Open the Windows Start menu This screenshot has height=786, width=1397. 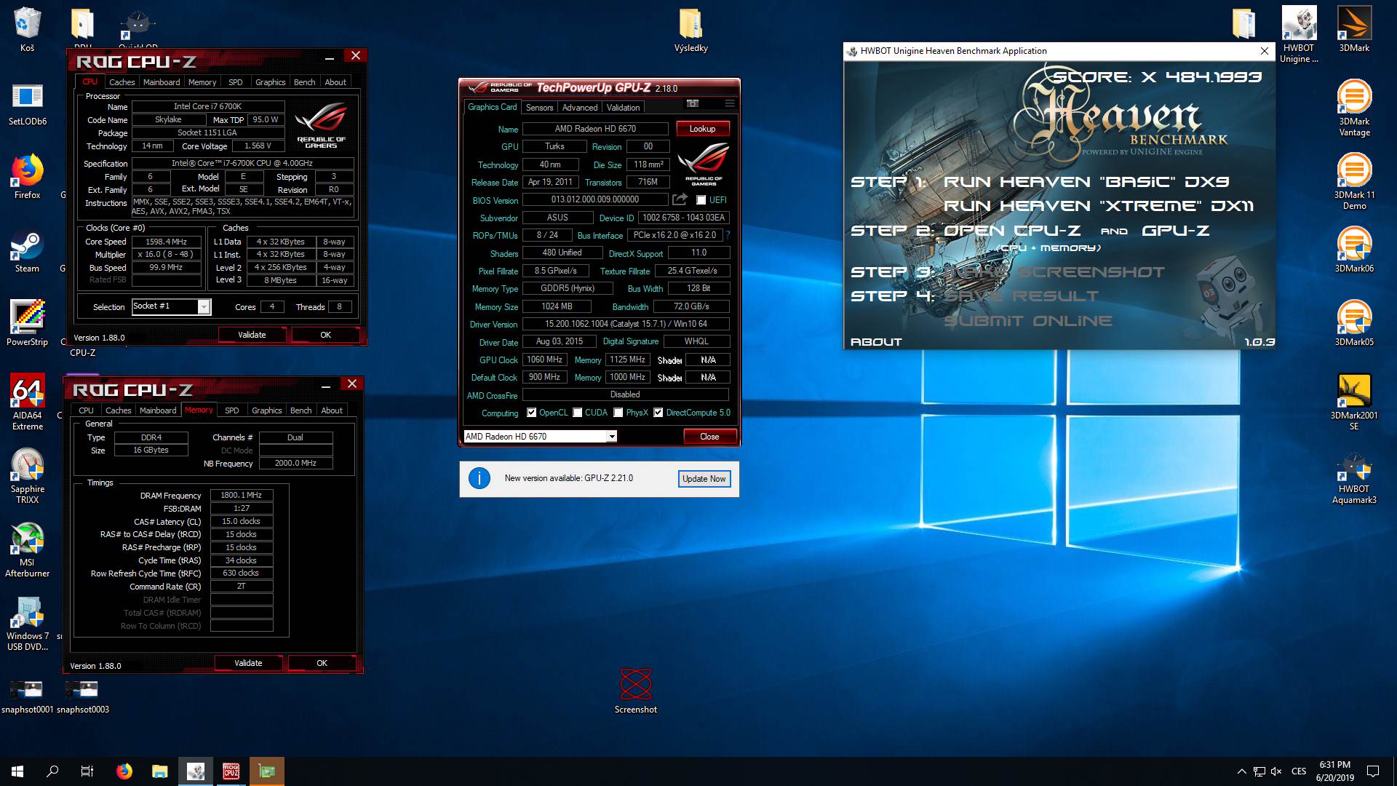tap(17, 771)
